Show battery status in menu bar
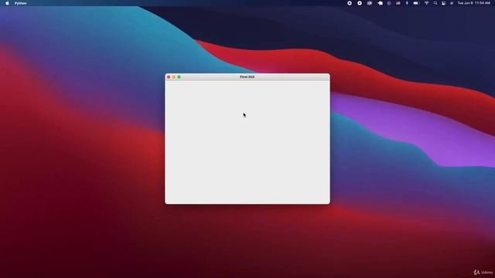 point(416,3)
